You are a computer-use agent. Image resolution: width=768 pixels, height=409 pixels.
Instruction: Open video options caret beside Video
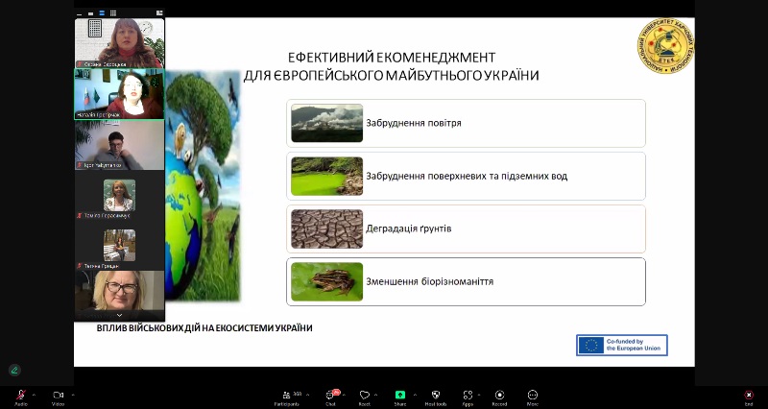[x=73, y=395]
